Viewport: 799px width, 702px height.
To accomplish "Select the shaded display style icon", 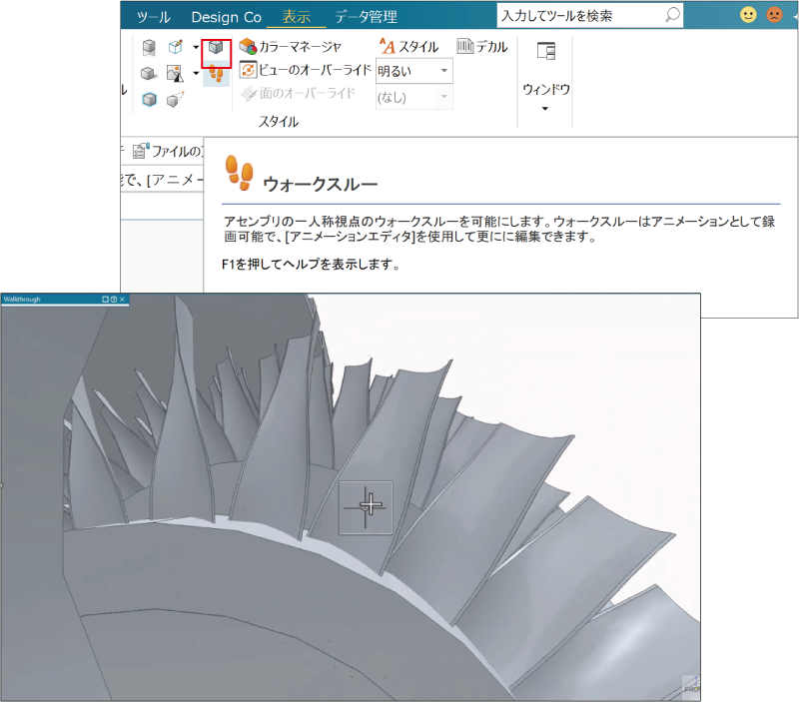I will click(x=149, y=72).
